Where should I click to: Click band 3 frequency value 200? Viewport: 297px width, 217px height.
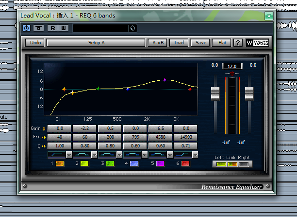click(x=110, y=137)
